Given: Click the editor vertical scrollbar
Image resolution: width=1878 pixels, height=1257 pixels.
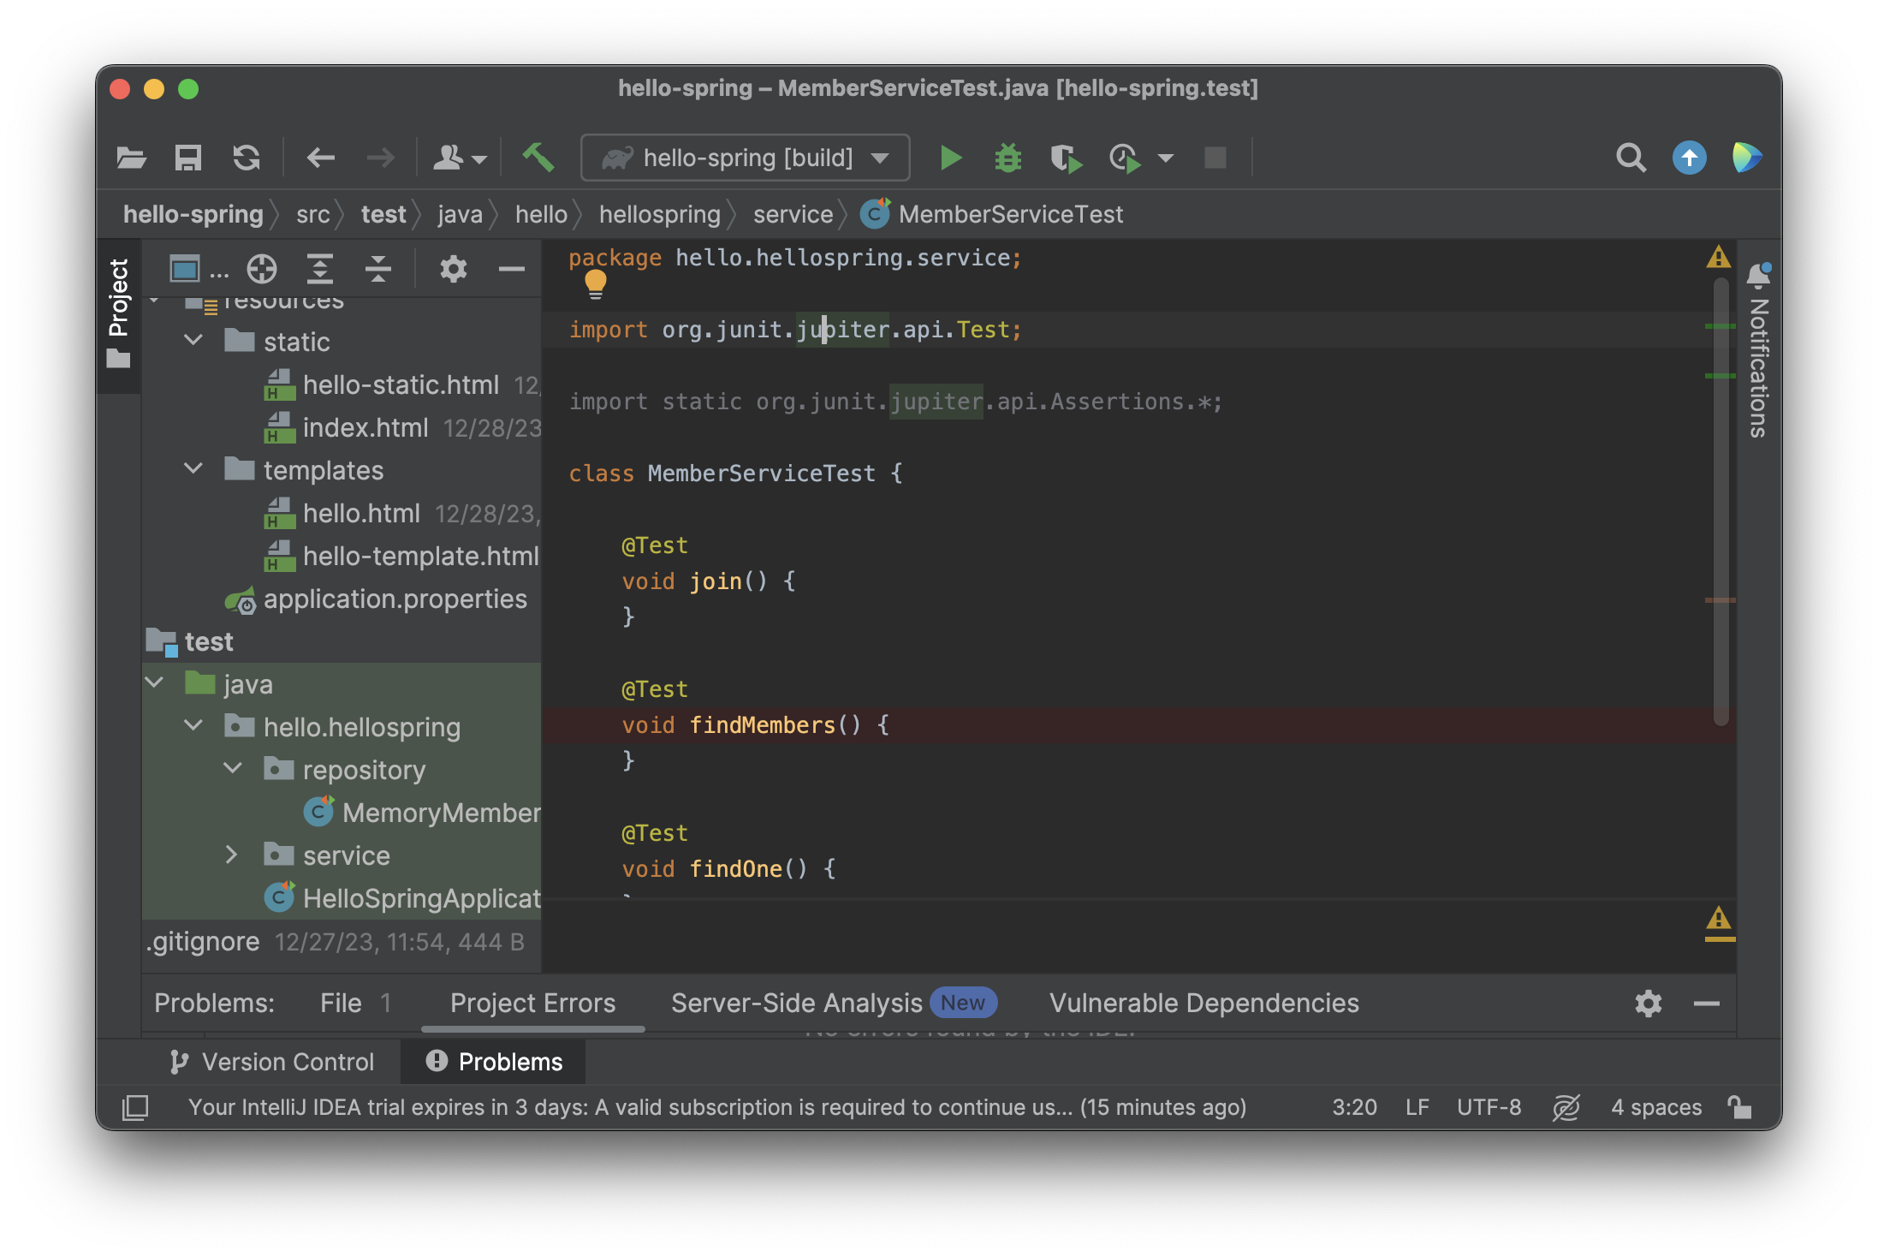Looking at the screenshot, I should click(1721, 501).
